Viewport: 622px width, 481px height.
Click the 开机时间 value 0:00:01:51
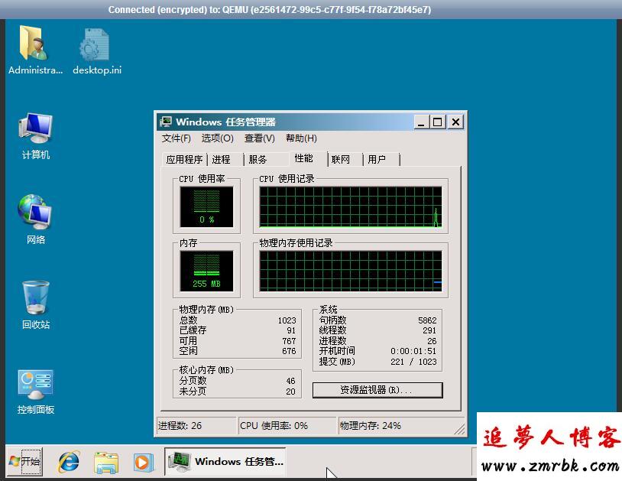(413, 351)
